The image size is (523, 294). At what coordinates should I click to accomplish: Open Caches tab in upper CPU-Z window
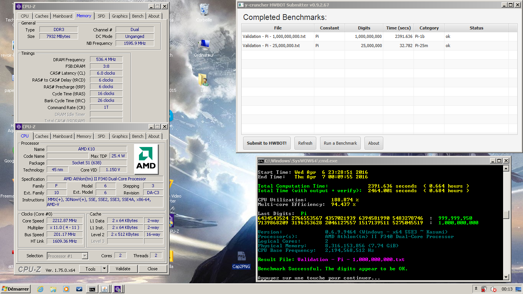(42, 16)
